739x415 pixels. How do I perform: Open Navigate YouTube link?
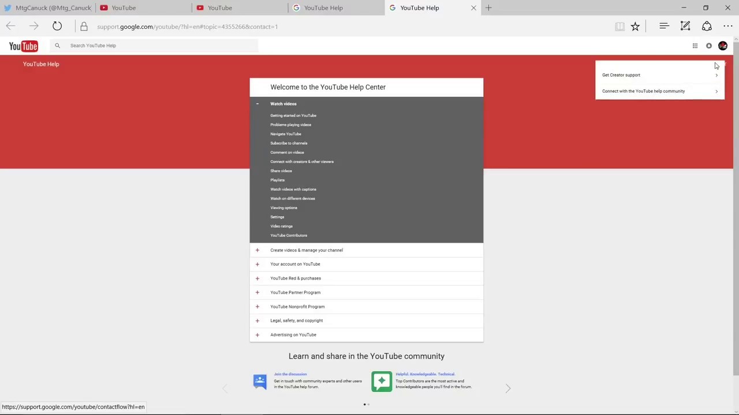286,134
